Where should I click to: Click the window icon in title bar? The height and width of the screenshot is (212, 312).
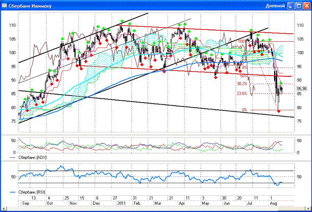click(x=5, y=6)
